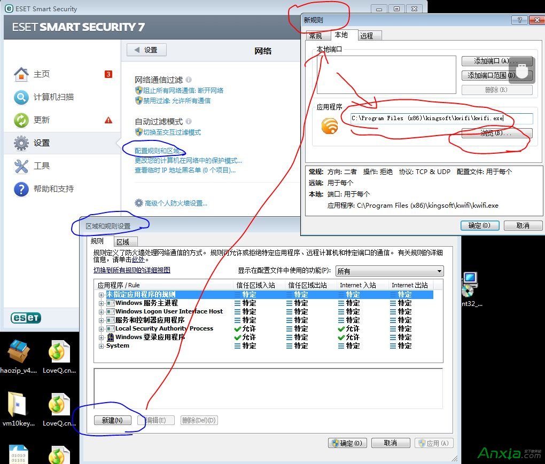Expand 服务和控制器应用程序 tree node
545x464 pixels.
pyautogui.click(x=101, y=320)
